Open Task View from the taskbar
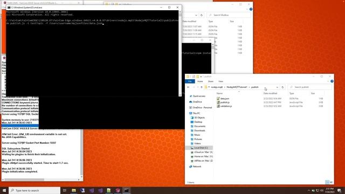The width and height of the screenshot is (345, 194). (65, 190)
